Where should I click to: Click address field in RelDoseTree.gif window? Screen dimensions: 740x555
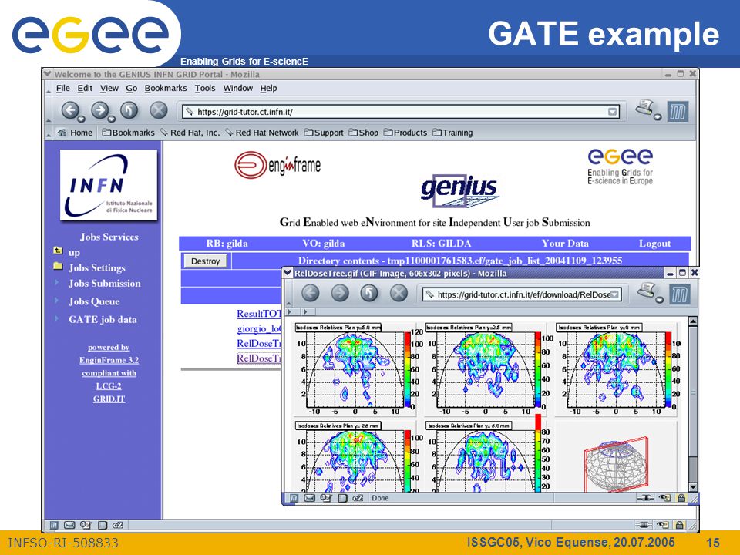[522, 294]
